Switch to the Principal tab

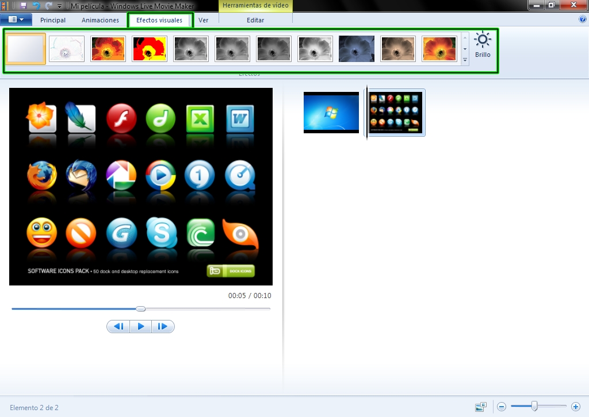tap(53, 20)
